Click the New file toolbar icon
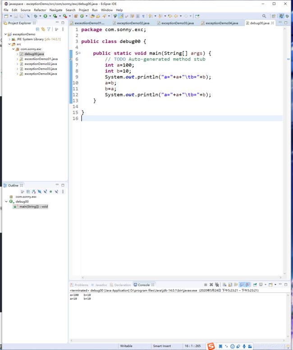Viewport: 293px width, 350px height. pos(6,16)
